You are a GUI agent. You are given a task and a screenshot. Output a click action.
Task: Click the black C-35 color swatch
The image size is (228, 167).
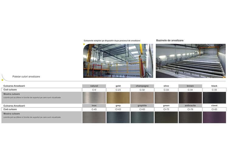pos(214,98)
